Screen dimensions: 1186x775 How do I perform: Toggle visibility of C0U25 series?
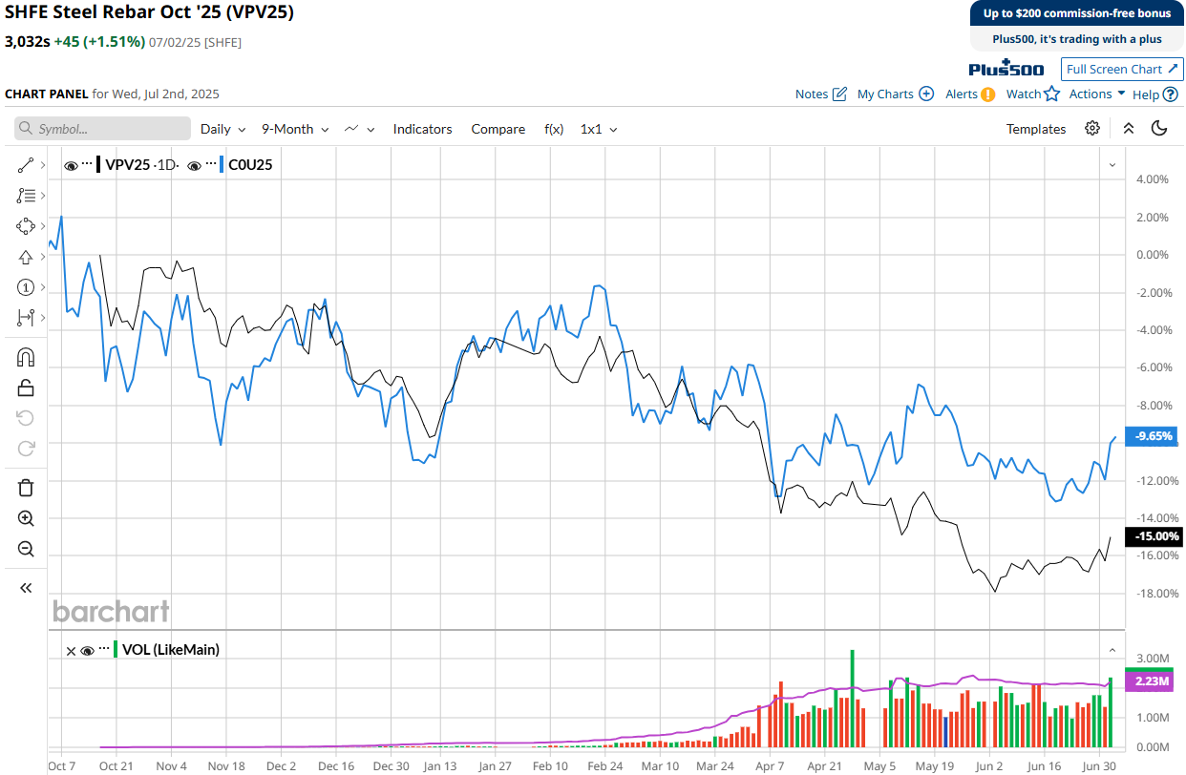click(194, 165)
